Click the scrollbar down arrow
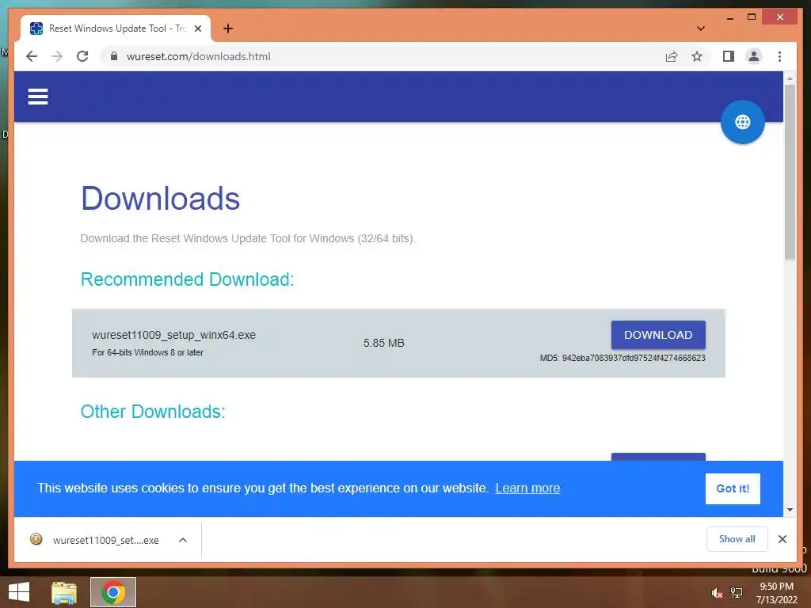The width and height of the screenshot is (811, 608). click(x=790, y=510)
